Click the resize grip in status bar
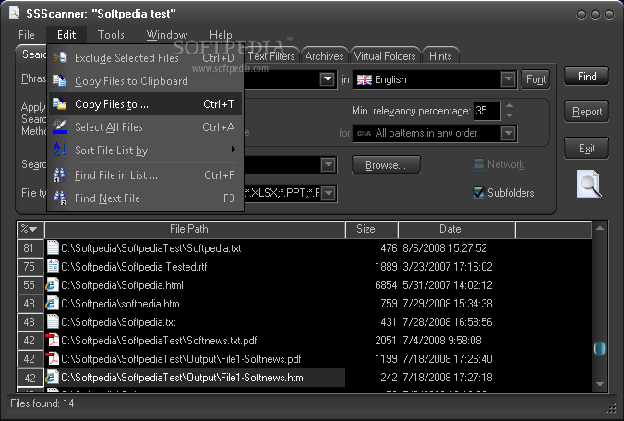The height and width of the screenshot is (421, 624). (x=610, y=408)
